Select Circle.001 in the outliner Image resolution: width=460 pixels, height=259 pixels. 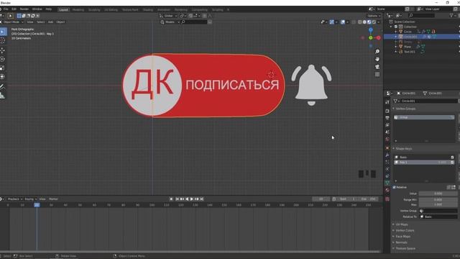click(410, 37)
